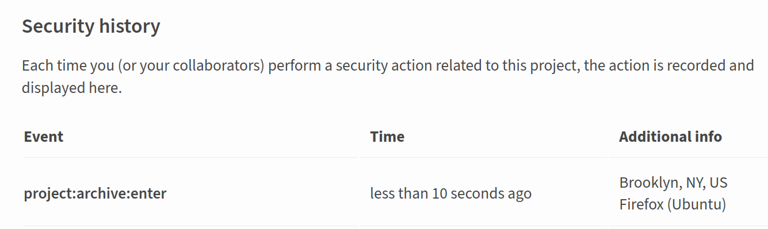Click the Security history heading
Viewport: 768px width, 229px height.
tap(91, 26)
